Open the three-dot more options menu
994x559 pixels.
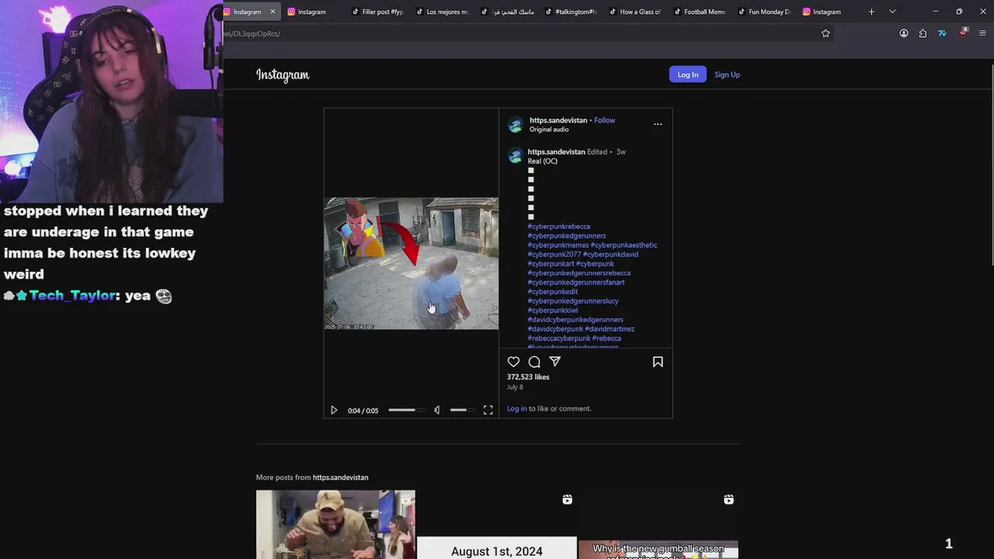[658, 124]
